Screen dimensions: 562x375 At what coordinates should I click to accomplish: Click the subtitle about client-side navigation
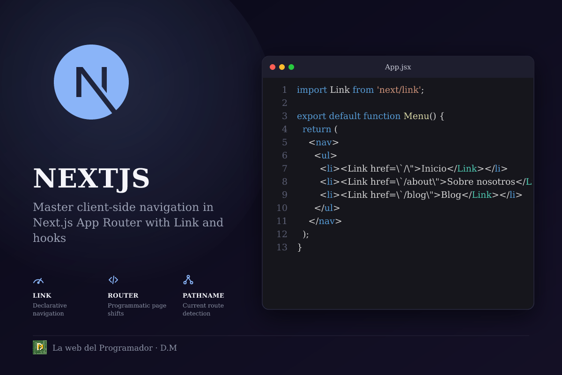[128, 222]
